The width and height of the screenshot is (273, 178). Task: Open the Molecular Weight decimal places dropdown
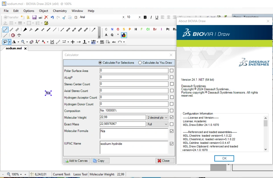158,118
